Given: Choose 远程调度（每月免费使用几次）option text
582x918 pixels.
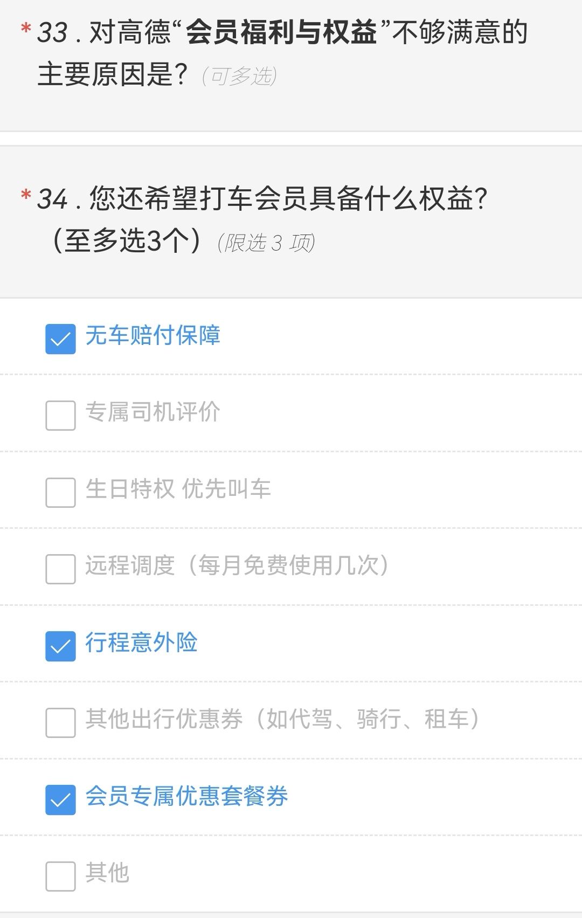Looking at the screenshot, I should coord(237,565).
